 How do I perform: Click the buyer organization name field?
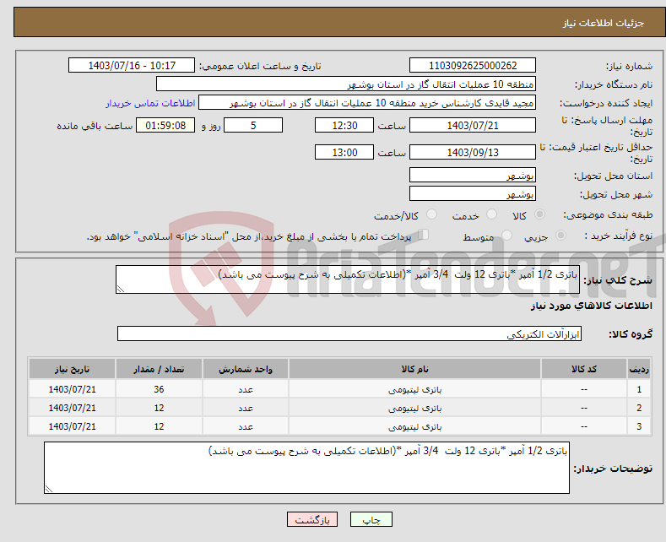[346, 84]
